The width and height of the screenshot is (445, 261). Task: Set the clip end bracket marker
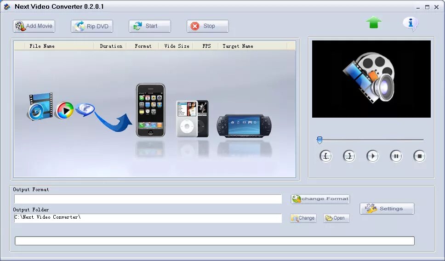349,156
